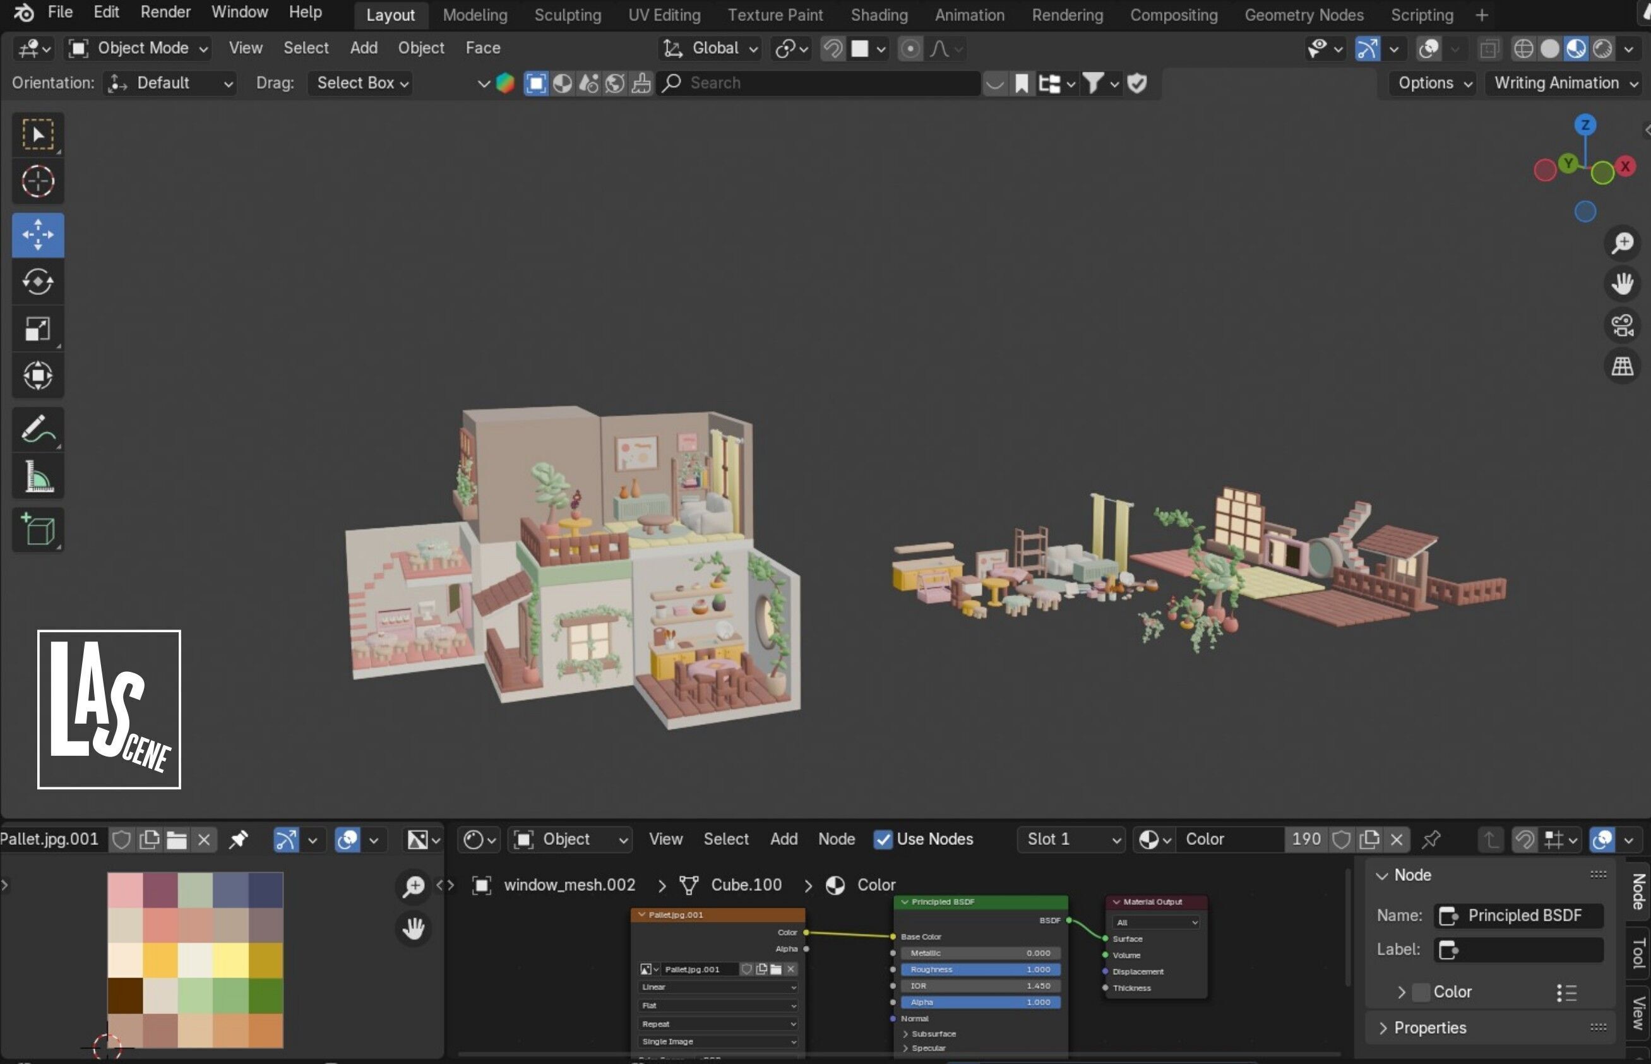The height and width of the screenshot is (1064, 1651).
Task: Click the red X axis gizmo circle
Action: [1626, 167]
